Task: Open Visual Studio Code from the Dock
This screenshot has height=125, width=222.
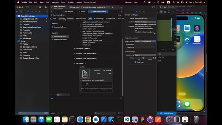Action: click(127, 119)
